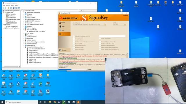Click the Processors category icon

(26, 35)
